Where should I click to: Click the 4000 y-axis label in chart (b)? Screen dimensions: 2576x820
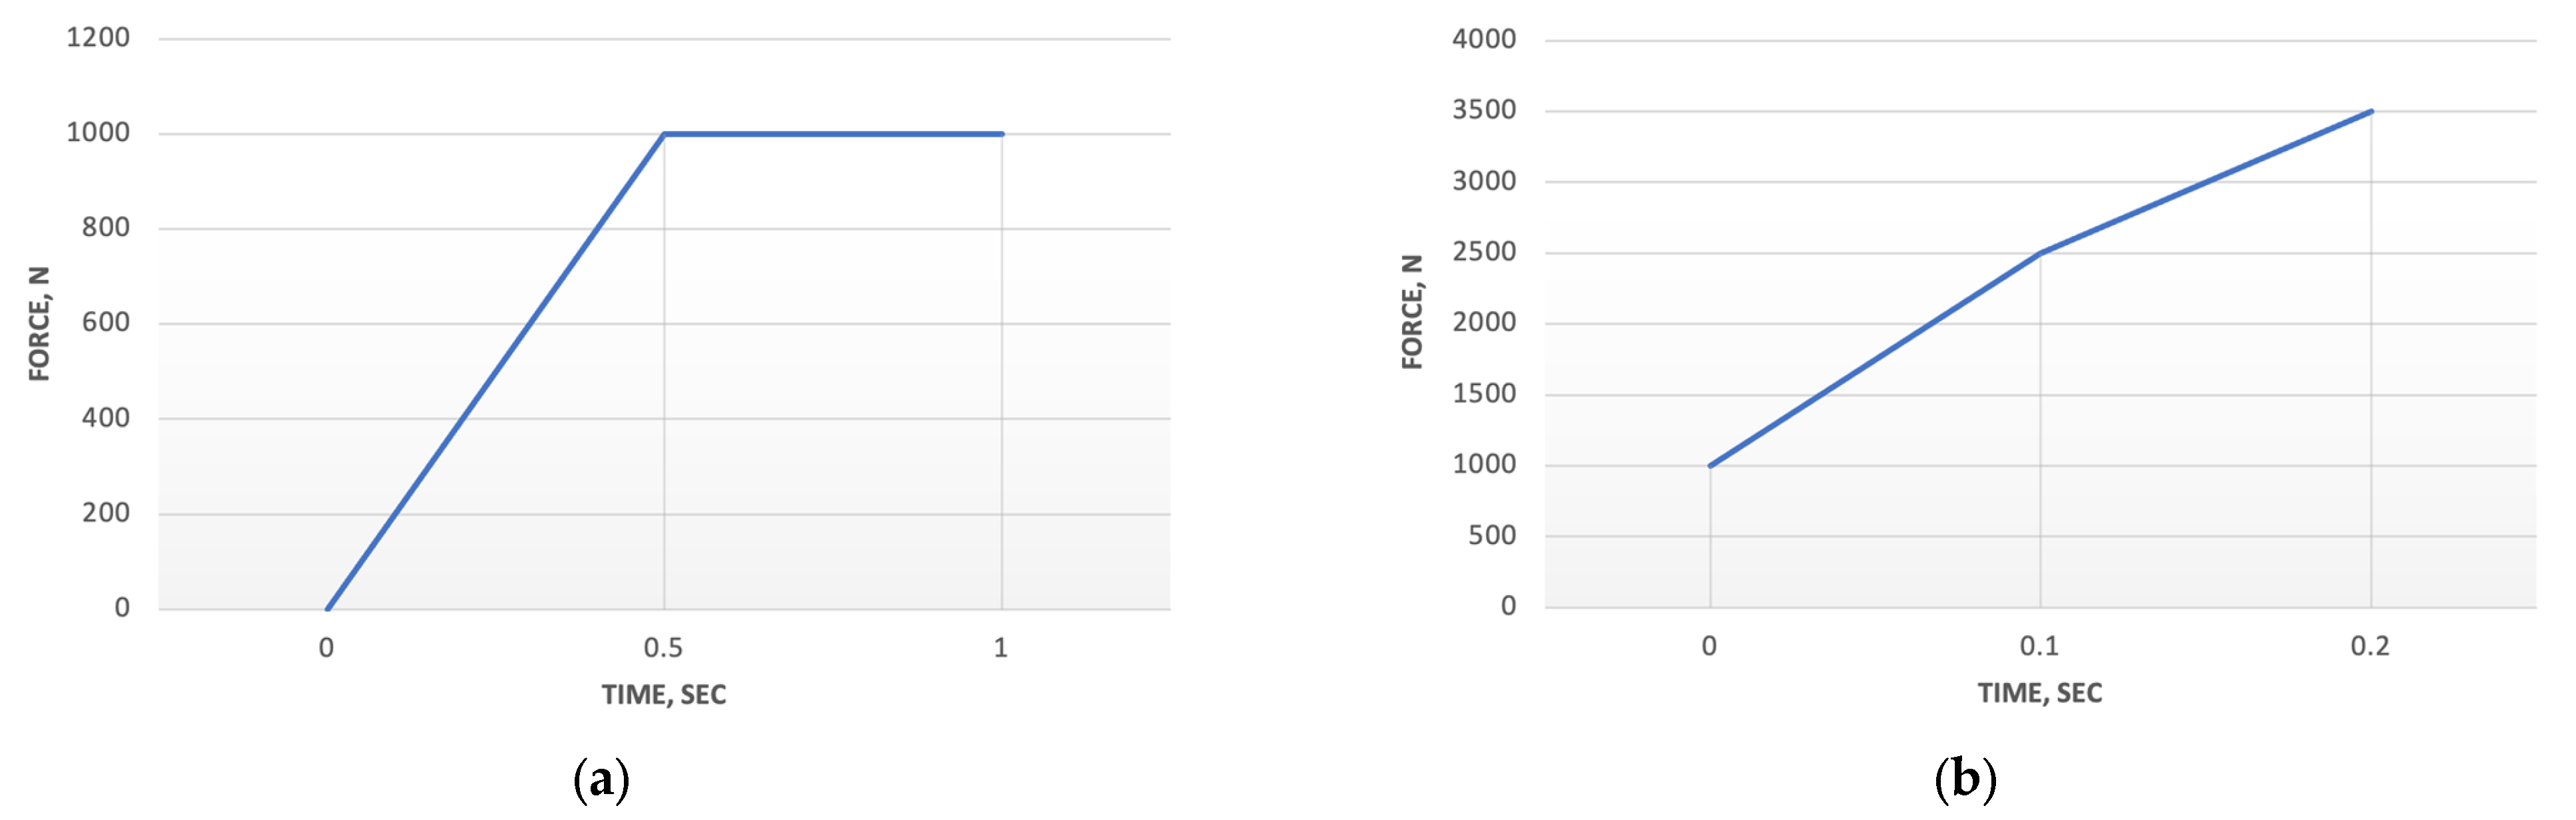pyautogui.click(x=1483, y=39)
